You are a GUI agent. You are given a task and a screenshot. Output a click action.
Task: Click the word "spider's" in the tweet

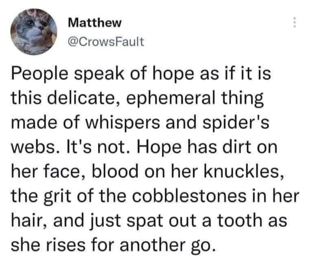click(236, 122)
